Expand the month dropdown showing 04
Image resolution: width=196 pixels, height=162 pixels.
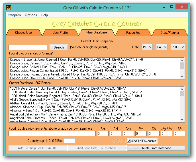point(162,47)
